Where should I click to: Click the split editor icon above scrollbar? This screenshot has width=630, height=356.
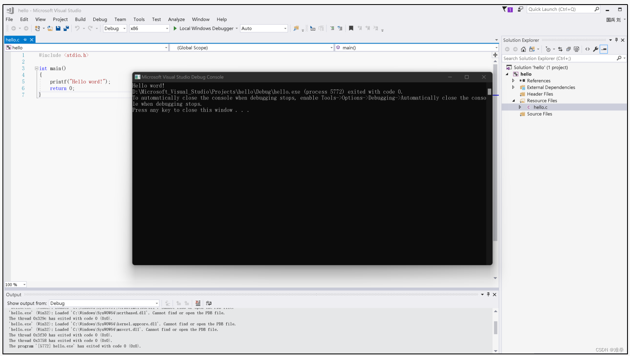pos(495,55)
